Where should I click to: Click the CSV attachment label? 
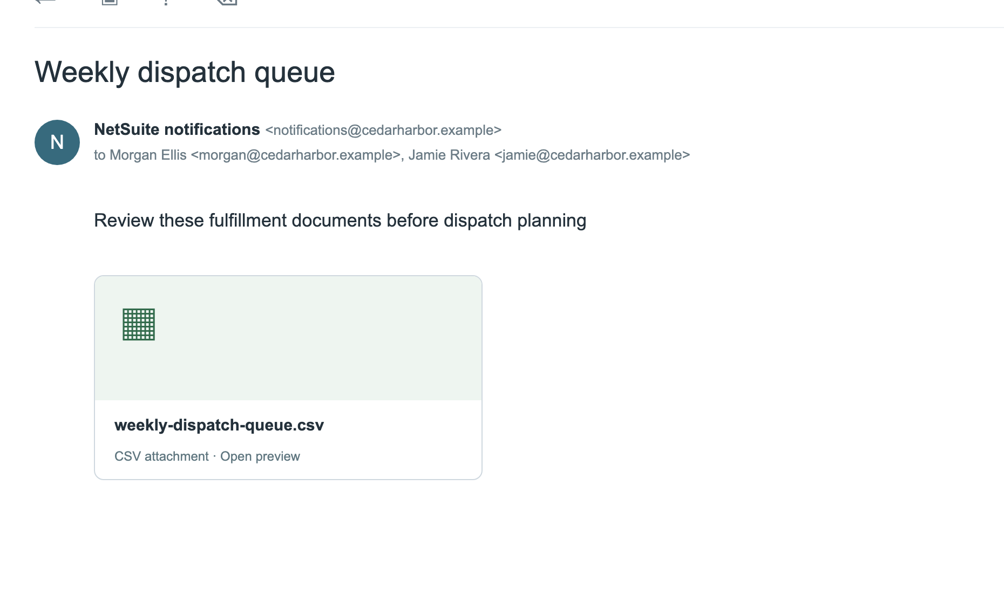161,456
